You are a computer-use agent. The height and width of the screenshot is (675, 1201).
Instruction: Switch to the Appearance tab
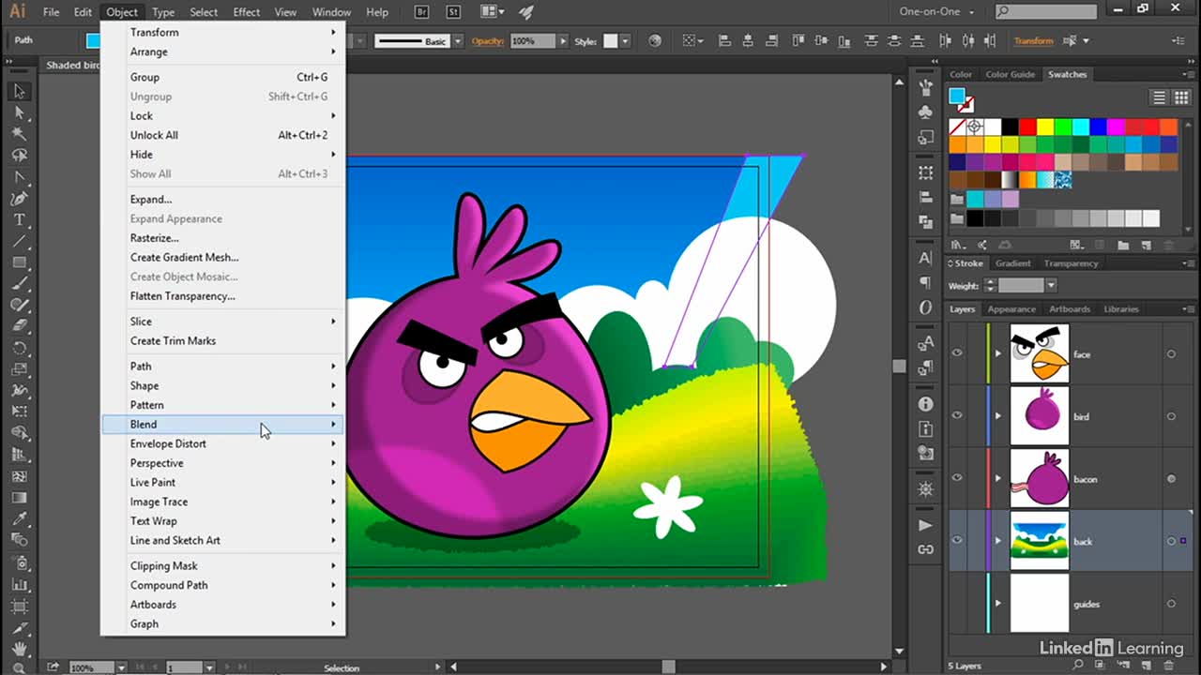1011,308
